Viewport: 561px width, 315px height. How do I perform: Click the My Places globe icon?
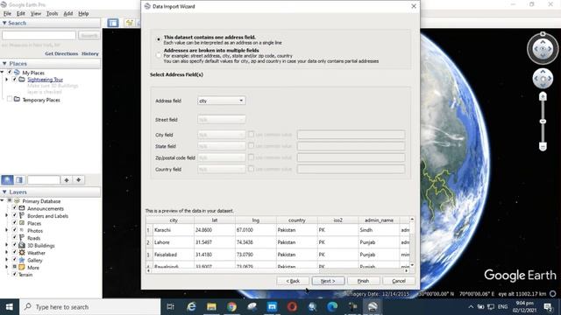(17, 73)
